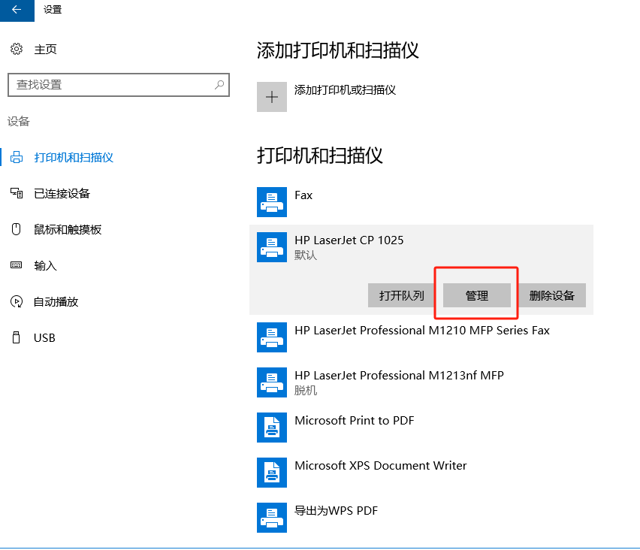
Task: Select USB in the sidebar
Action: (x=44, y=337)
